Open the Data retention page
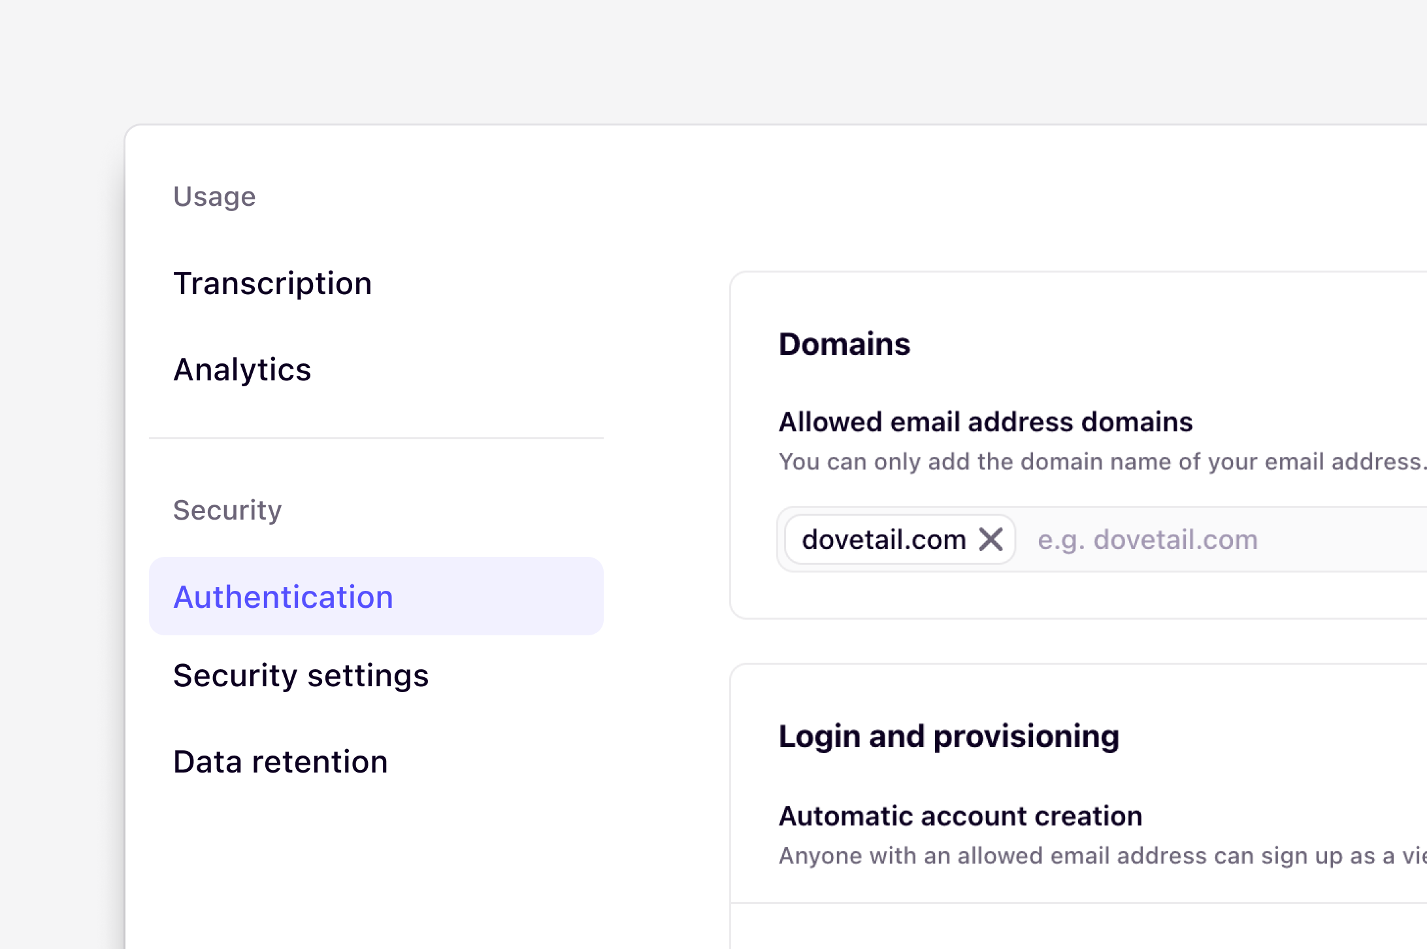Screen dimensions: 1427x949 tap(280, 761)
